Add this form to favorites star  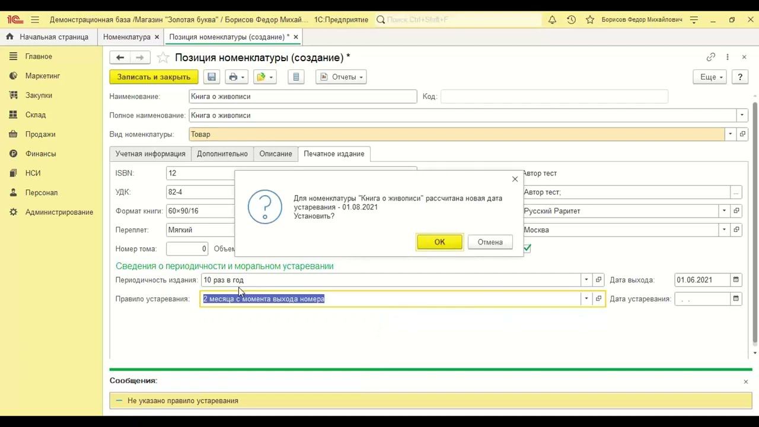click(x=163, y=58)
